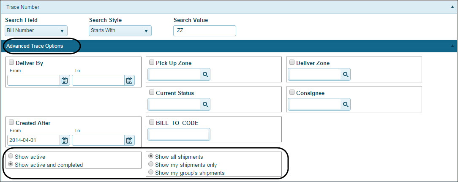Open Deliver By From calendar picker
The image size is (458, 182).
(65, 81)
